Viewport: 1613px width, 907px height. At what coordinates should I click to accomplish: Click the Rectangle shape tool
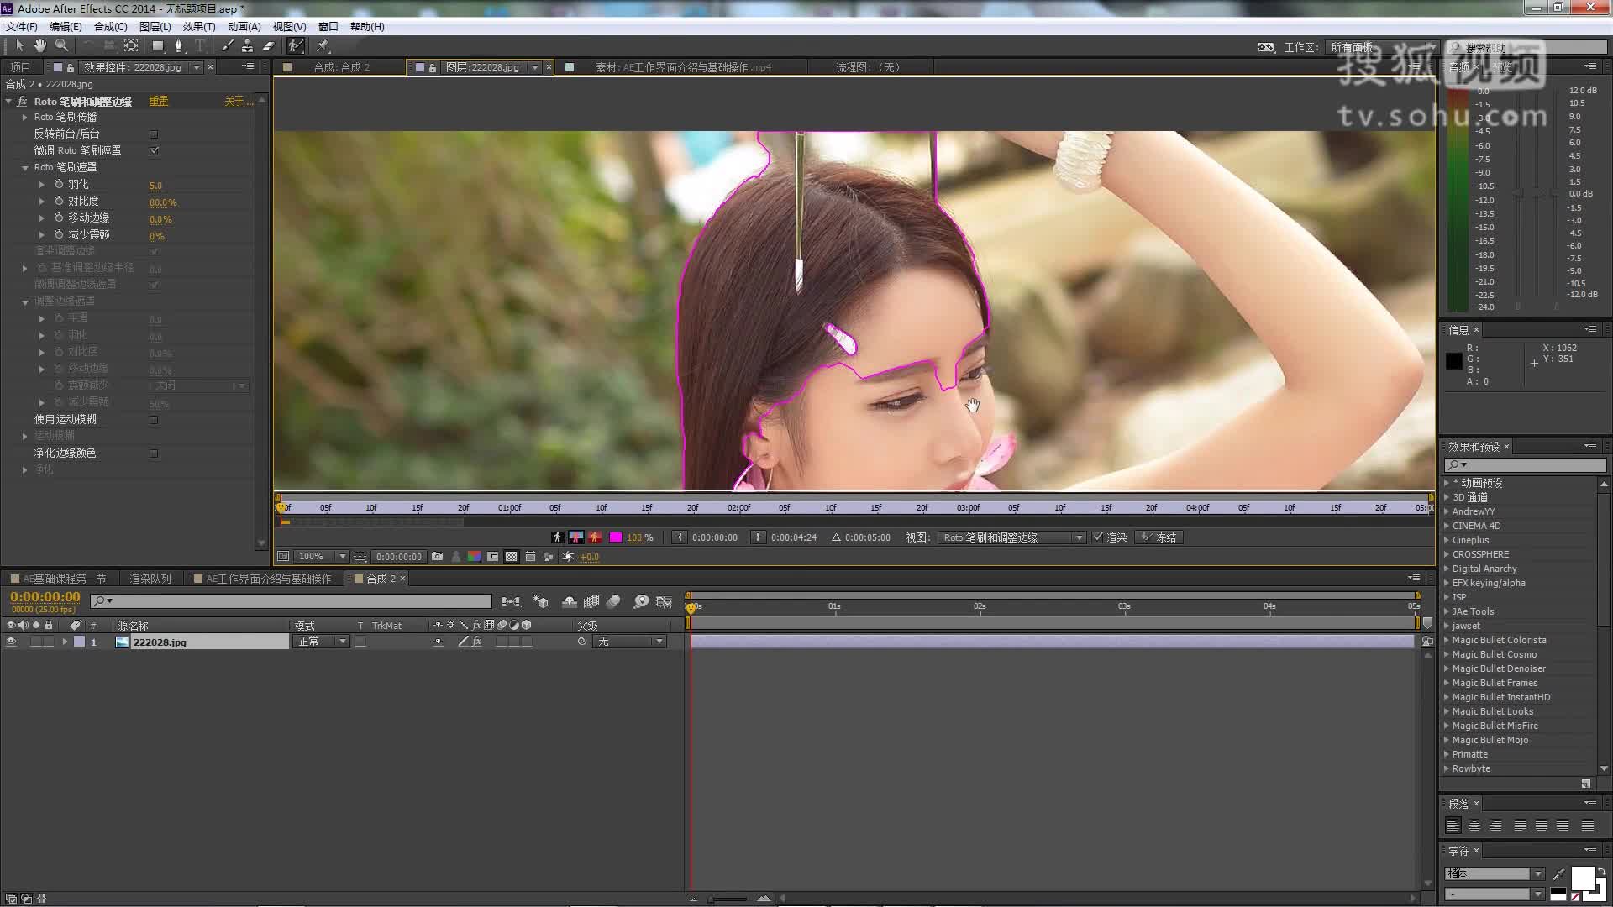tap(158, 46)
